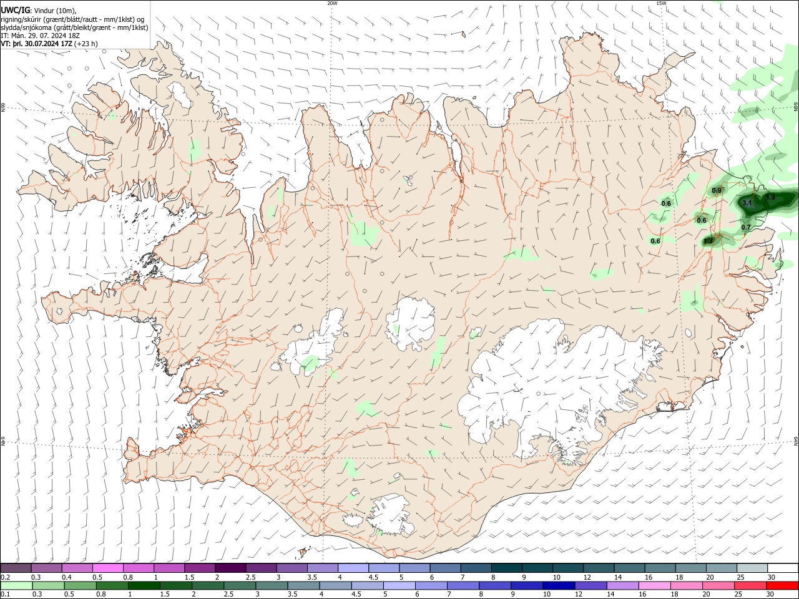The width and height of the screenshot is (799, 599).
Task: Click the valid time 'VT: Þri. 30.07.2024 17Z'
Action: pyautogui.click(x=37, y=44)
